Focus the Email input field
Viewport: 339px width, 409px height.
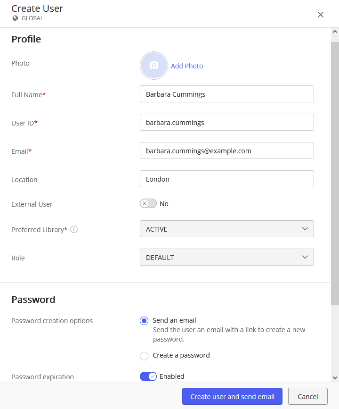[x=226, y=151]
